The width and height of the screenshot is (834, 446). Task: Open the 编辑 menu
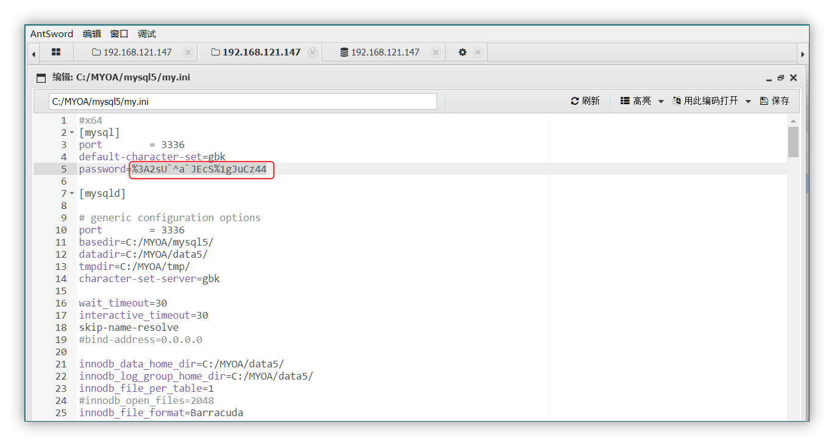(x=92, y=34)
